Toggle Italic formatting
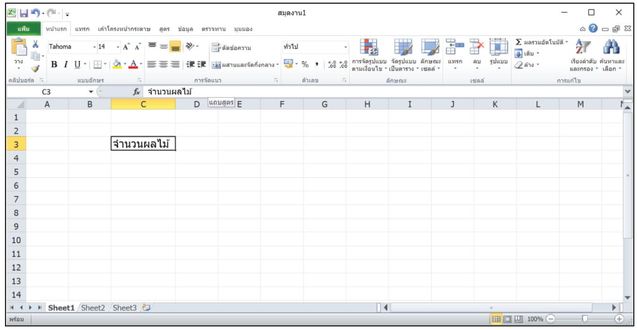 pyautogui.click(x=65, y=64)
